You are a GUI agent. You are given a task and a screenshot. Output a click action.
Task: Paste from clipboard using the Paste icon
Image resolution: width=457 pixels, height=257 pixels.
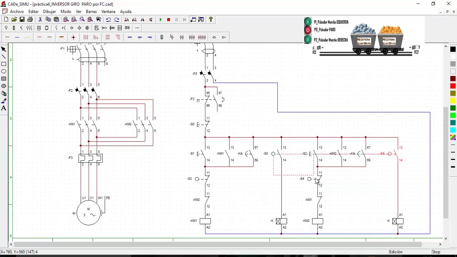click(56, 20)
